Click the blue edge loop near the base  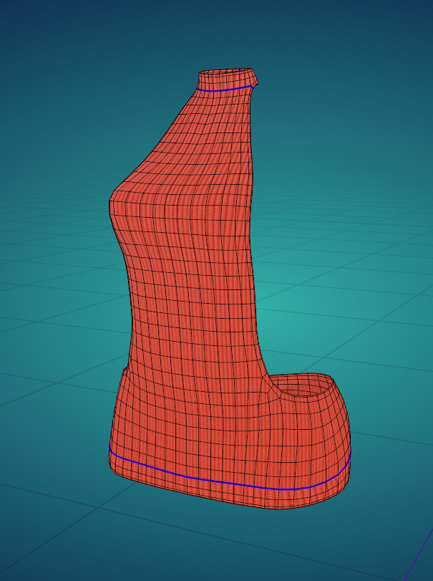click(215, 480)
